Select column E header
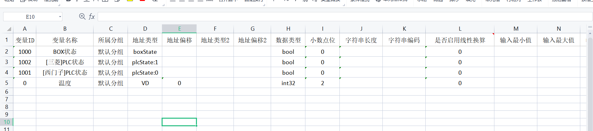 (179, 29)
